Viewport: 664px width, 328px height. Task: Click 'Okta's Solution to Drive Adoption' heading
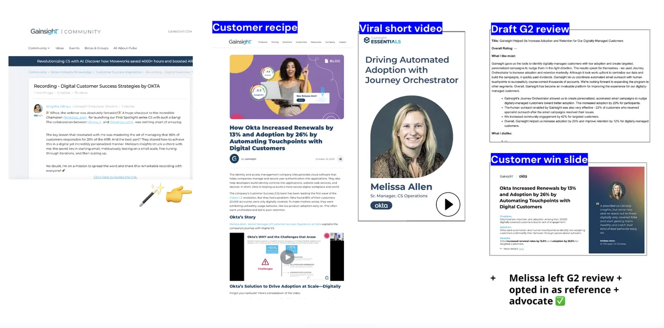[285, 286]
